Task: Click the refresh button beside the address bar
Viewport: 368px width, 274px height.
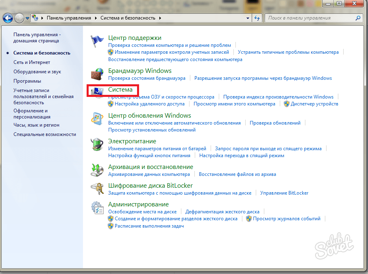Action: click(x=257, y=18)
